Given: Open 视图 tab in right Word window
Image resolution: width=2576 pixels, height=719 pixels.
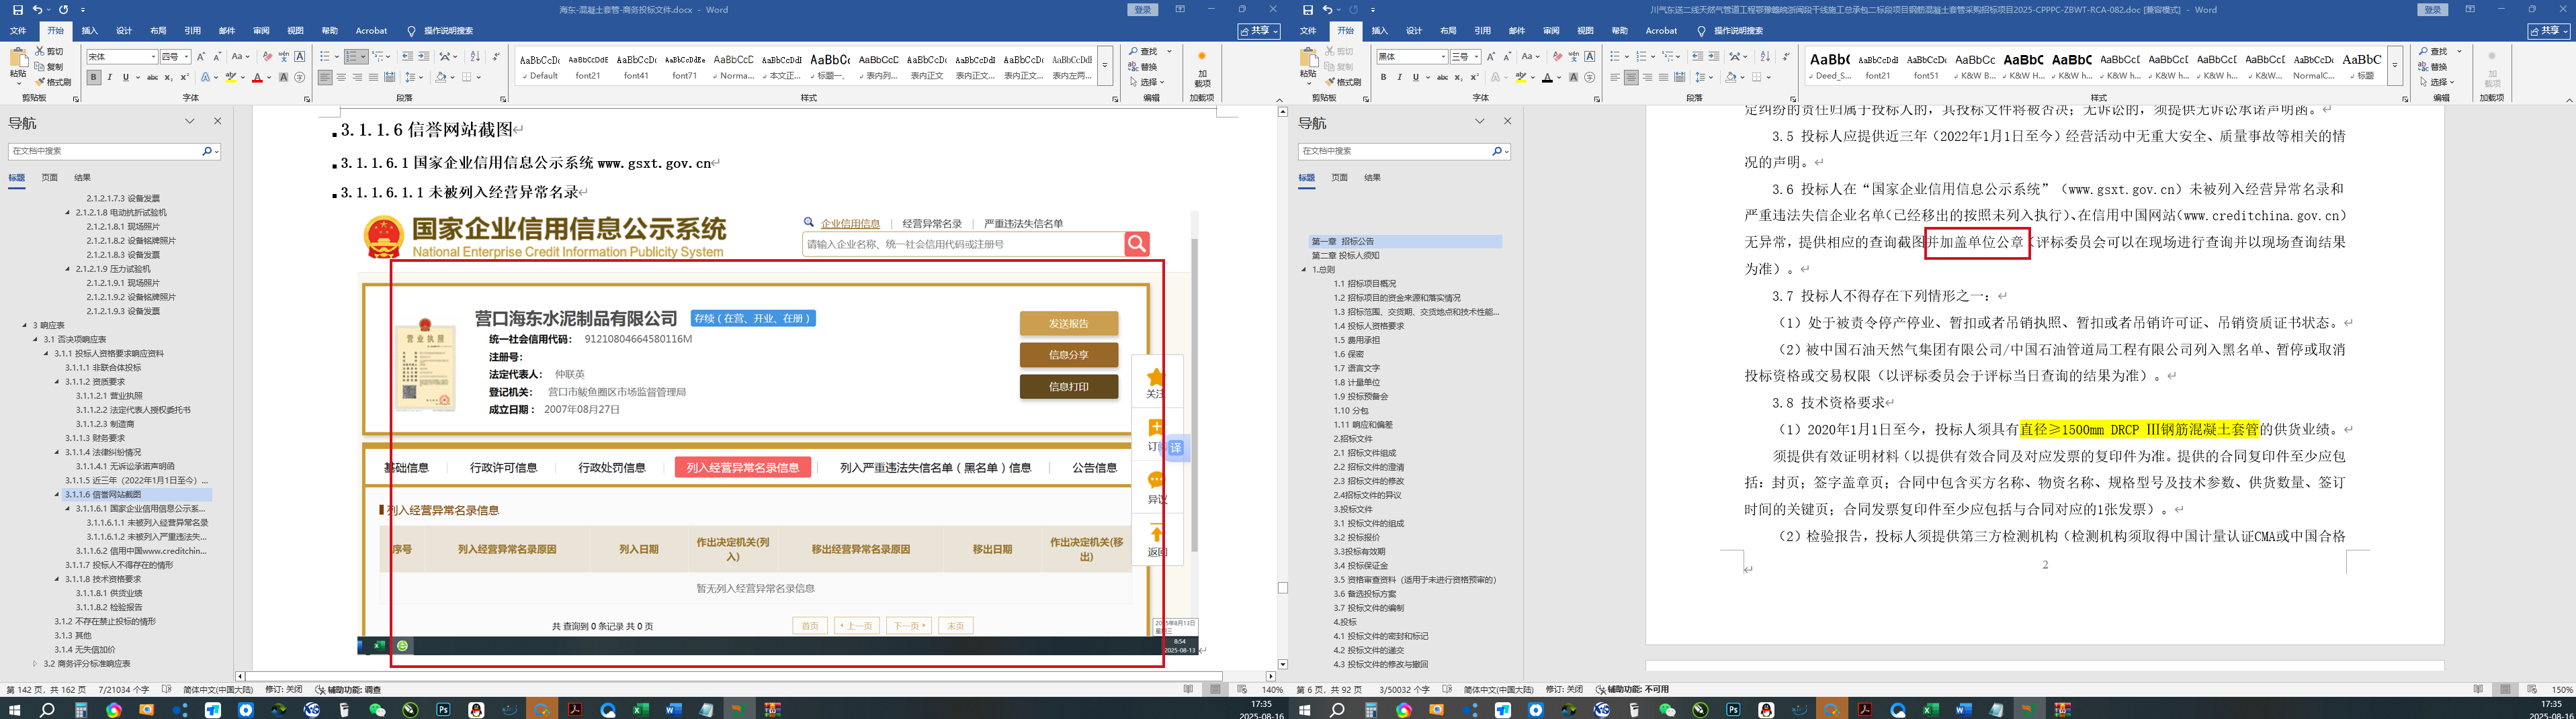Looking at the screenshot, I should click(1585, 31).
